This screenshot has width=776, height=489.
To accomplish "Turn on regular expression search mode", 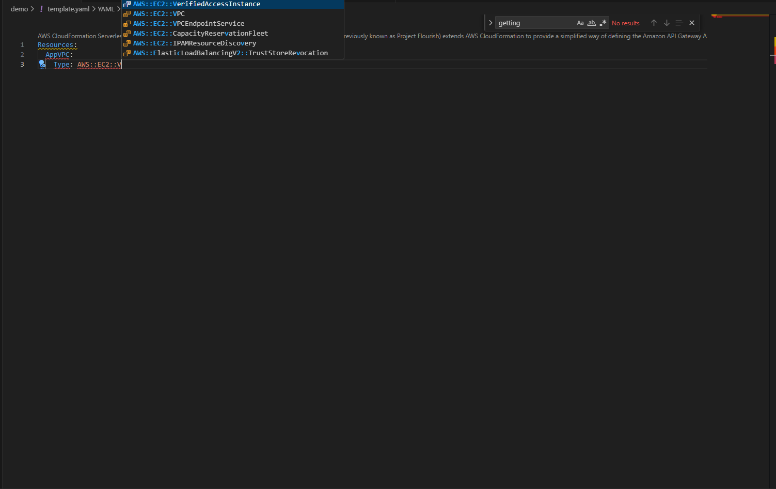I will click(x=603, y=23).
